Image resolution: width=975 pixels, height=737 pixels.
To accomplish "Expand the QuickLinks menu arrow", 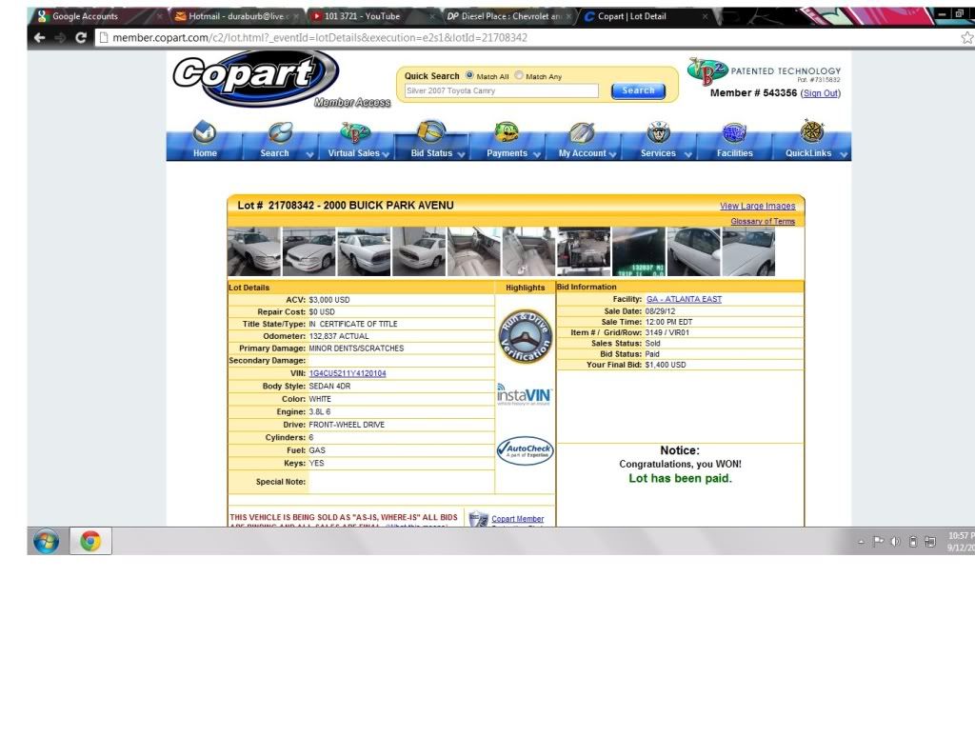I will point(844,154).
